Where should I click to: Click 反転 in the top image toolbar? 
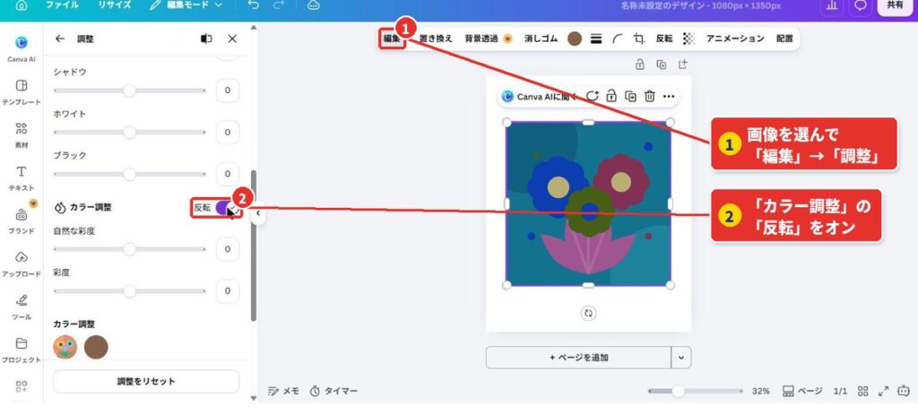click(664, 39)
